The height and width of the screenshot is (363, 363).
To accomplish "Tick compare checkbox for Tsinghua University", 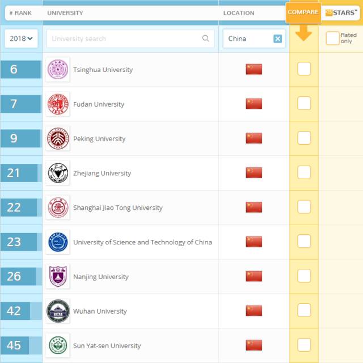I will [304, 69].
